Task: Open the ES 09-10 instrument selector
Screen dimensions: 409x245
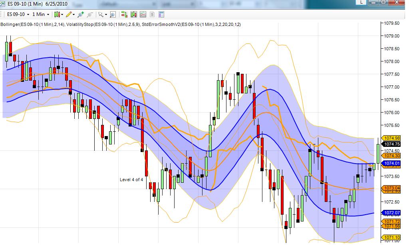Action: [18, 14]
